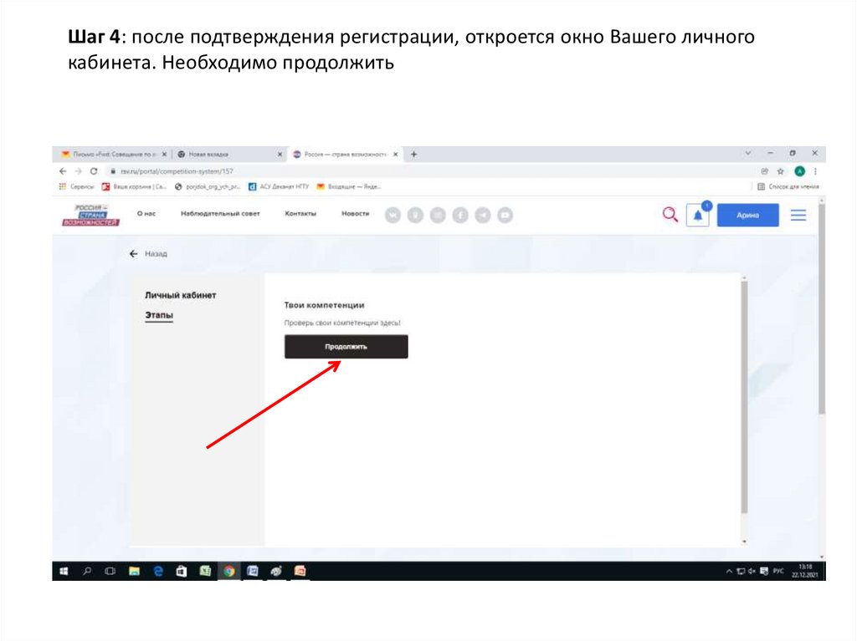The height and width of the screenshot is (641, 857).
Task: Click the Продолжить button
Action: tap(346, 347)
